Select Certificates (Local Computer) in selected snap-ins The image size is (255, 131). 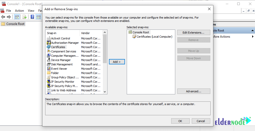click(x=154, y=37)
